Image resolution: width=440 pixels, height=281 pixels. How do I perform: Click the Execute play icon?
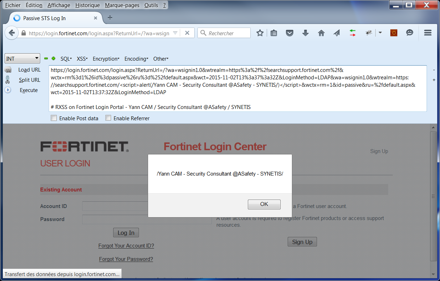coord(8,90)
